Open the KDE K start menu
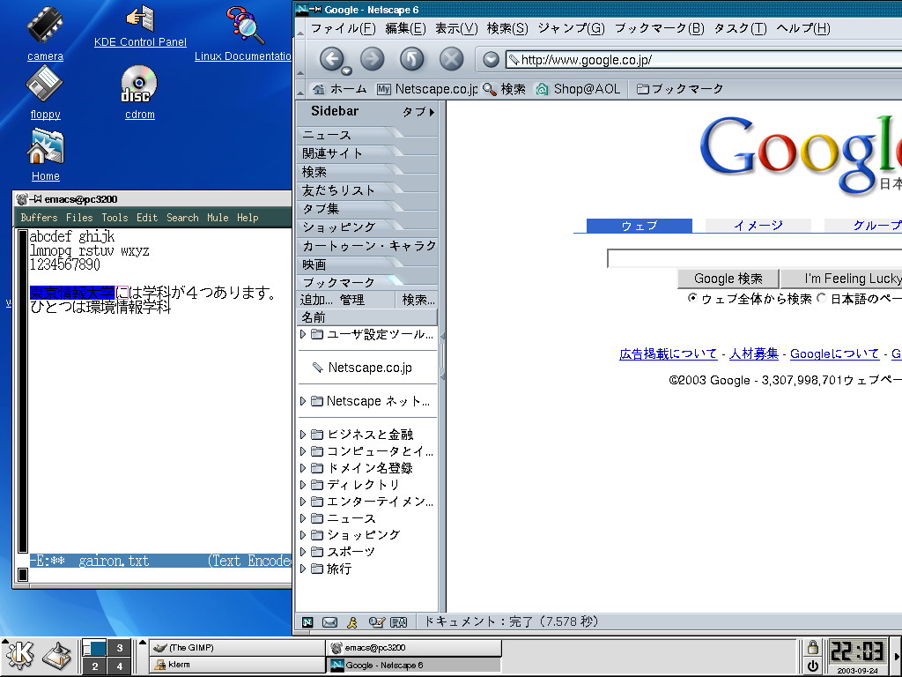 tap(20, 656)
